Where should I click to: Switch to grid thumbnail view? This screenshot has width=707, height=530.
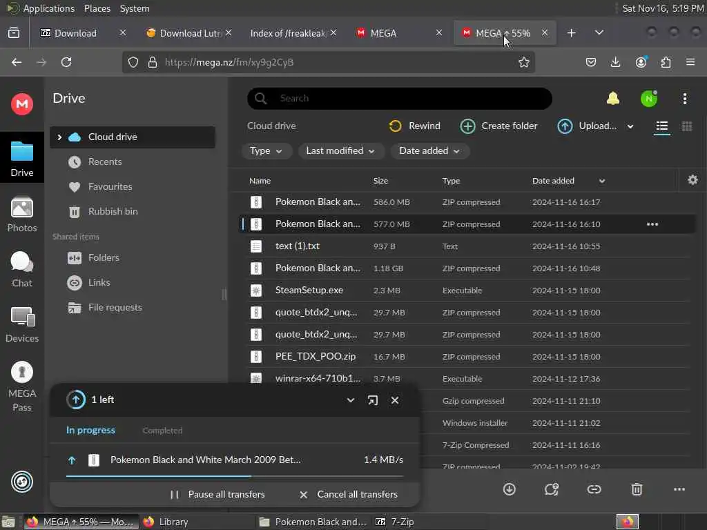[687, 126]
